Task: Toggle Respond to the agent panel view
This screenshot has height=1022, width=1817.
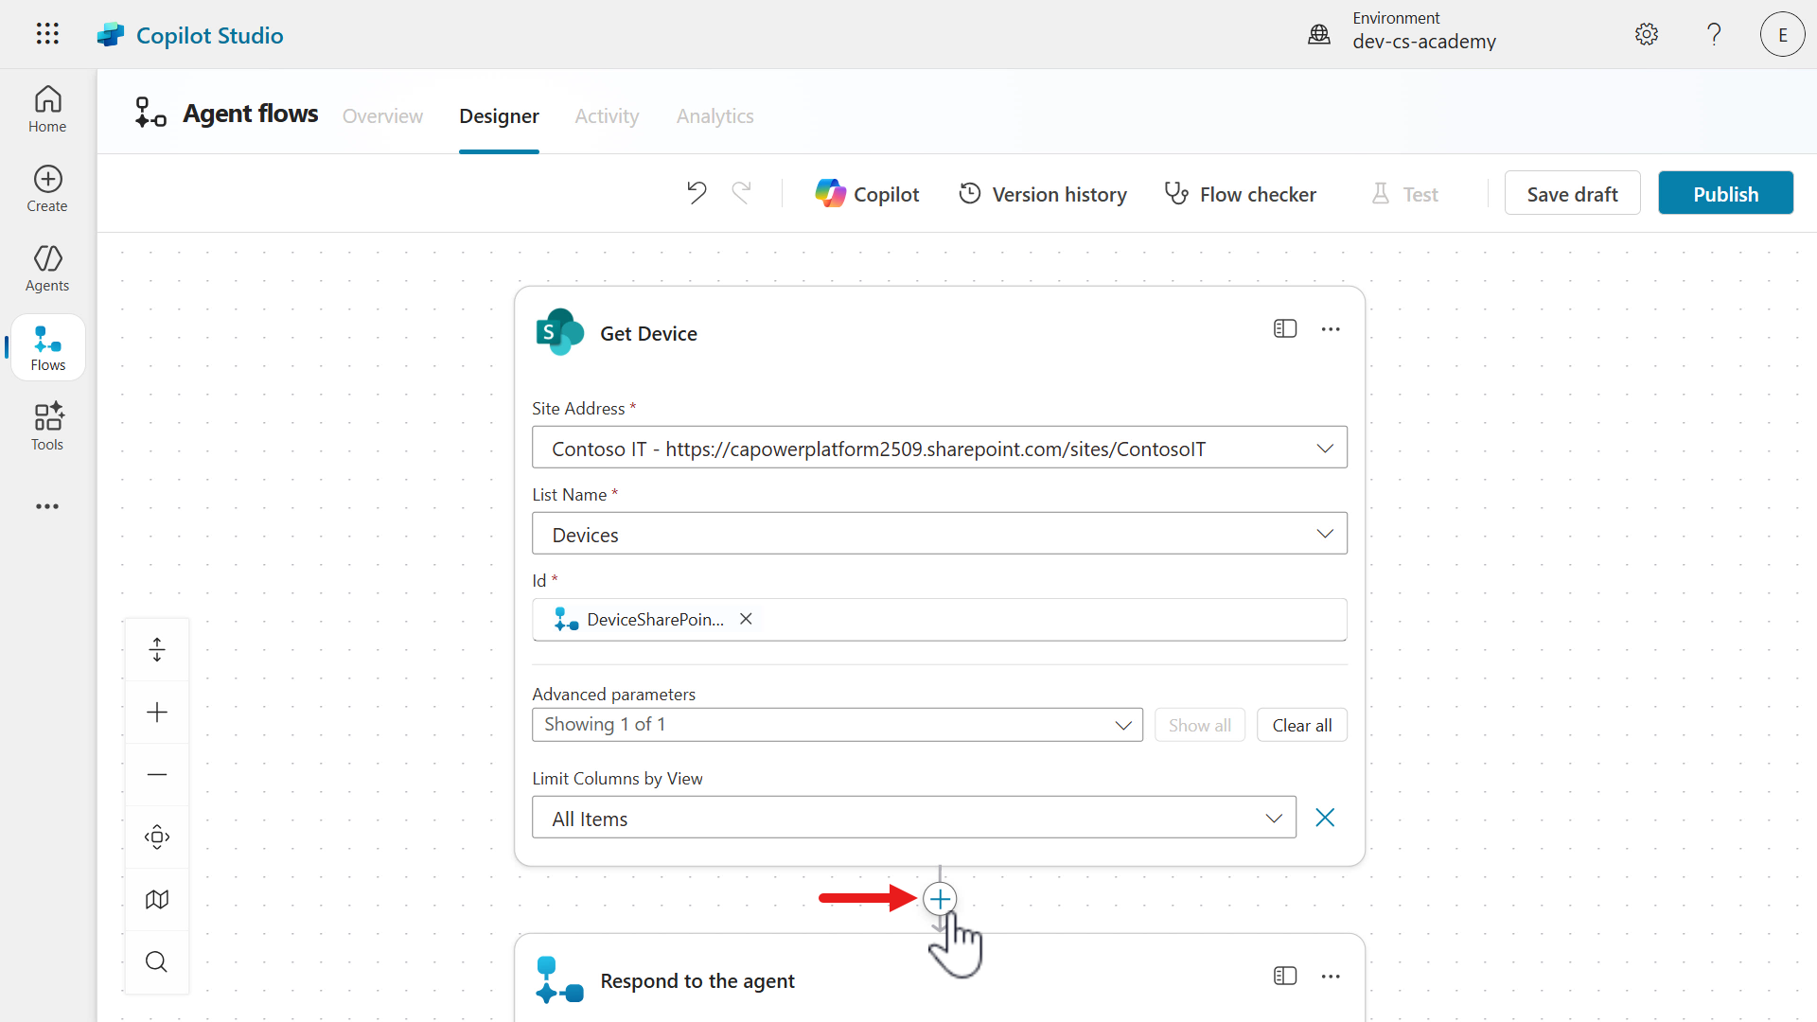Action: [x=1284, y=976]
